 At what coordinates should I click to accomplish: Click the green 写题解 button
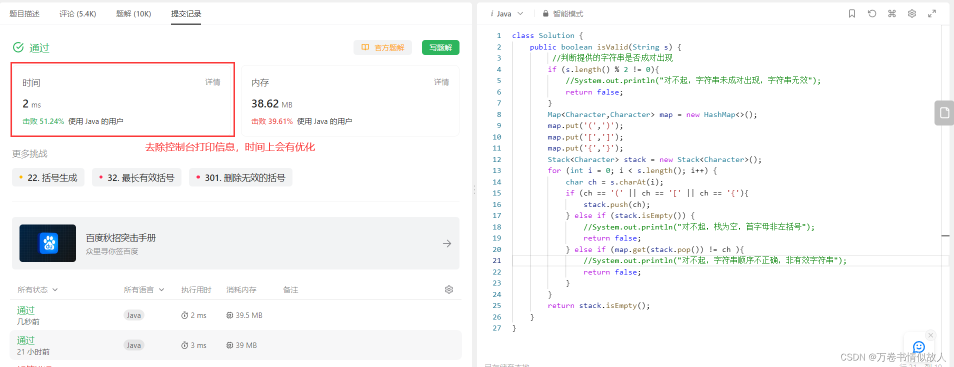coord(440,47)
